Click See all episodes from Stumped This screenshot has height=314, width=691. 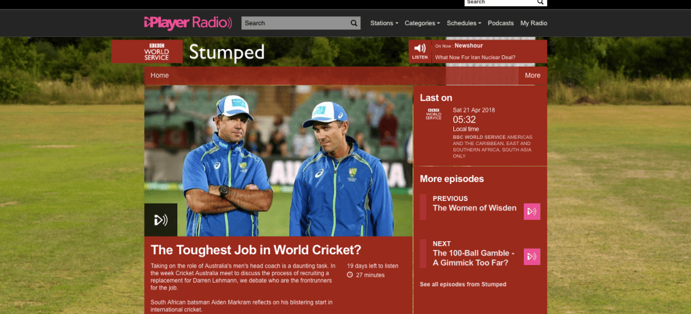point(463,284)
